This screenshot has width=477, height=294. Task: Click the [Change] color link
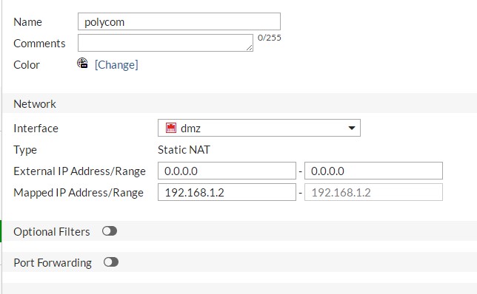point(116,64)
